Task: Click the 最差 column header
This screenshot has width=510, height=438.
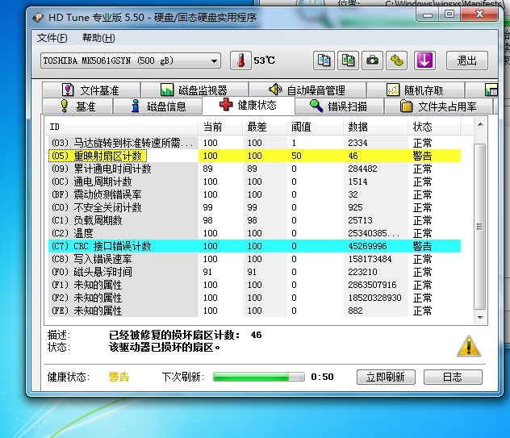Action: pos(265,127)
